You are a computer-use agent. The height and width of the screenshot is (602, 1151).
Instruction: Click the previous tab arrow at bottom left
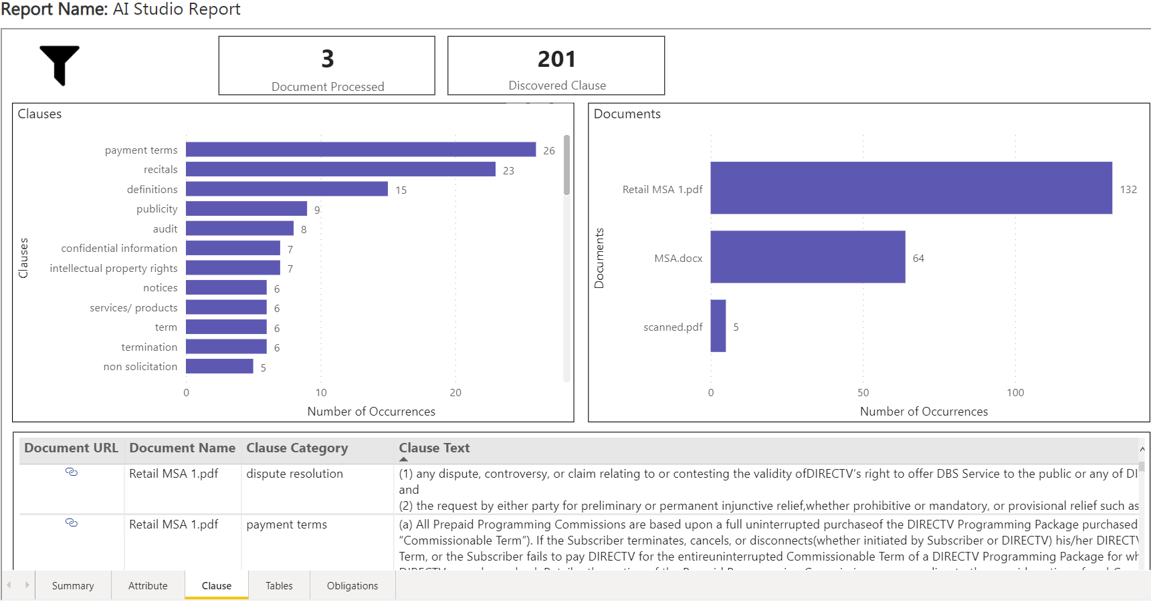point(9,585)
